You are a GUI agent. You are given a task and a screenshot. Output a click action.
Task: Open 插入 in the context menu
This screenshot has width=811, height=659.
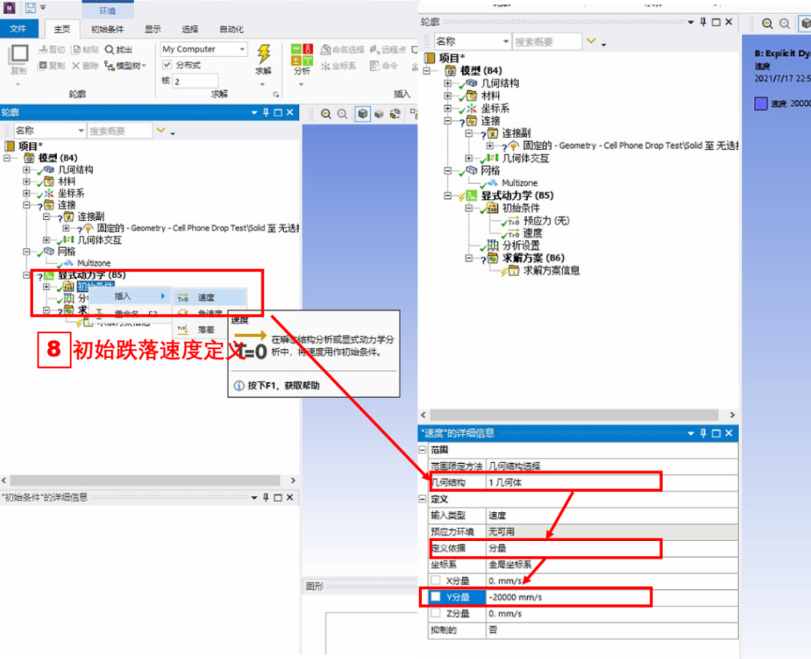129,296
